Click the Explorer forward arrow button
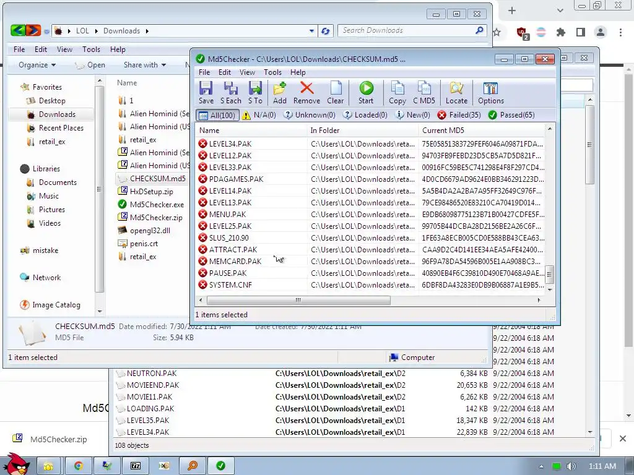This screenshot has height=475, width=634. click(33, 30)
